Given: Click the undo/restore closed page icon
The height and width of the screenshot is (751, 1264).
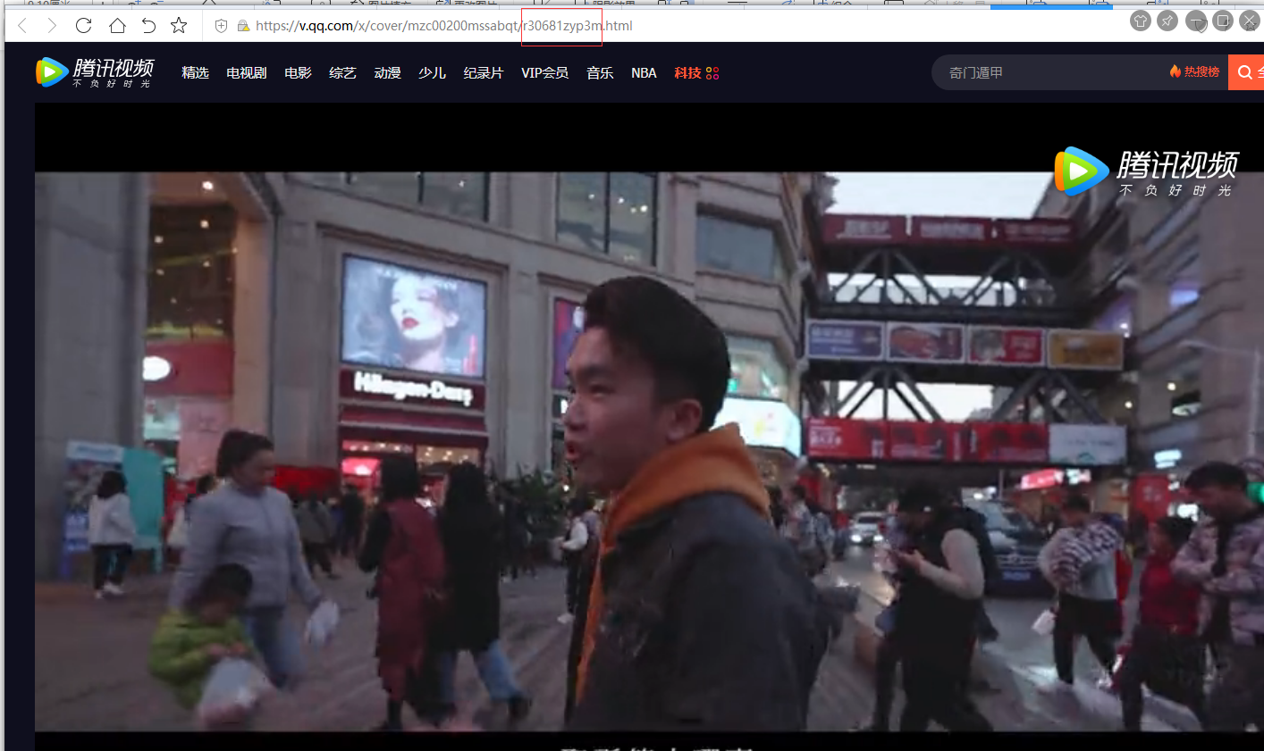Looking at the screenshot, I should click(148, 26).
